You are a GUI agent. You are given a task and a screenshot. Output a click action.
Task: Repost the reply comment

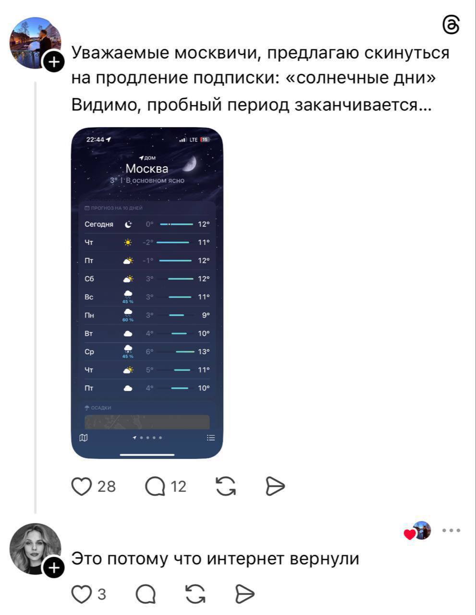pos(195,594)
